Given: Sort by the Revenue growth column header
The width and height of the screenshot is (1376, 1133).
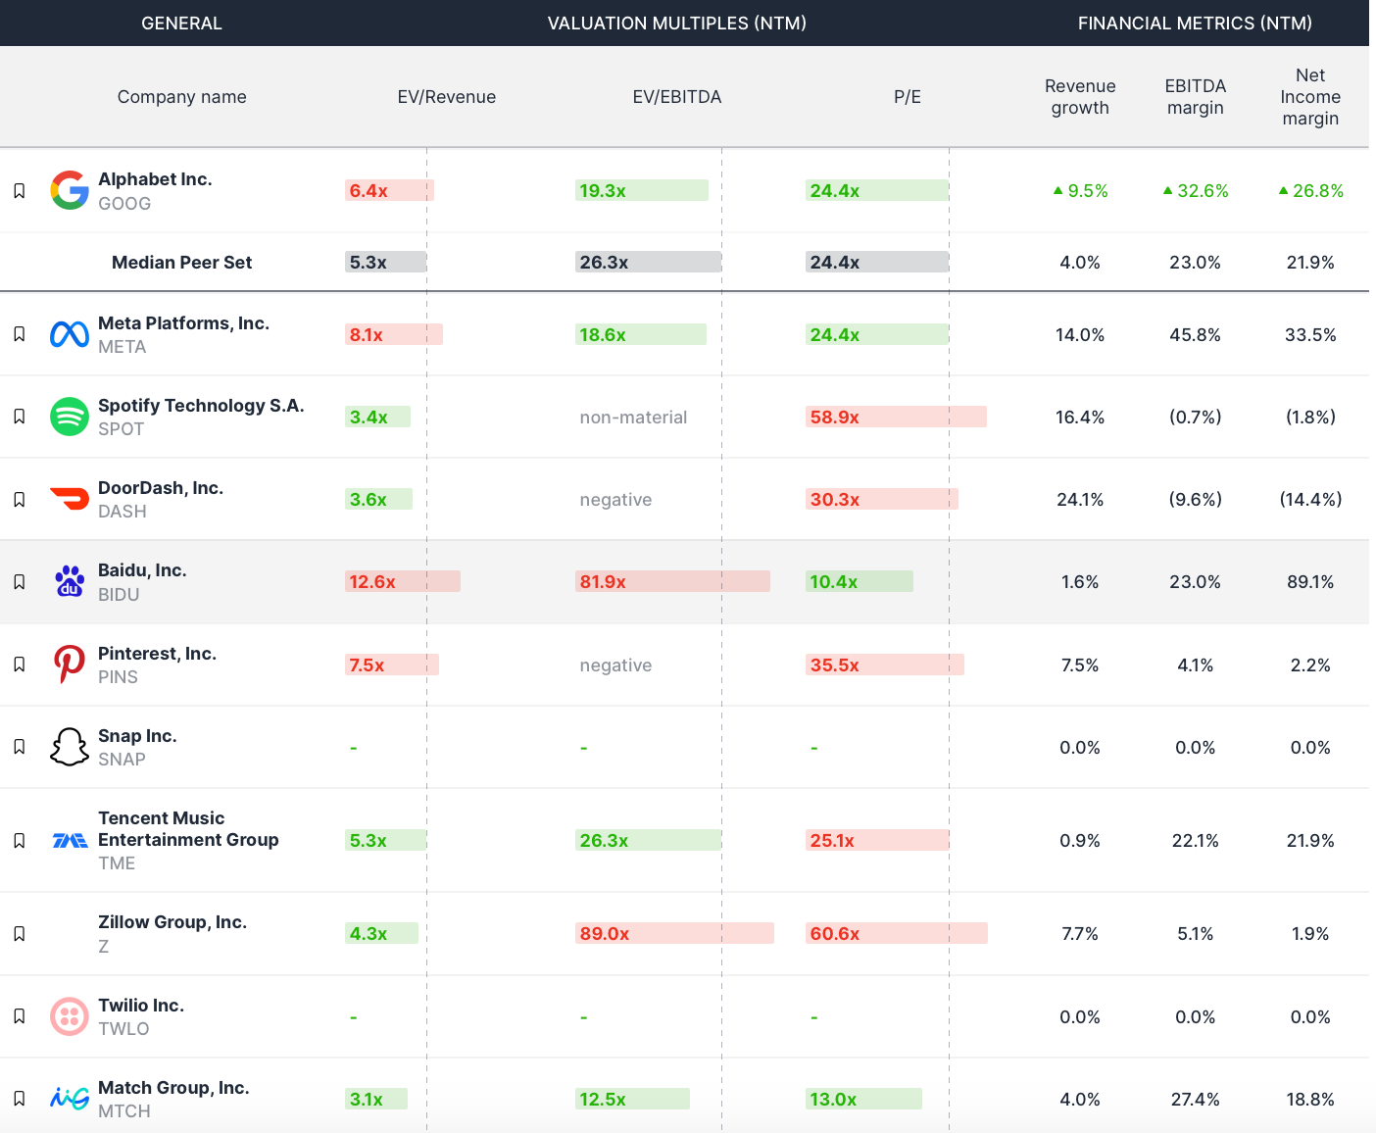Looking at the screenshot, I should pos(1079,96).
